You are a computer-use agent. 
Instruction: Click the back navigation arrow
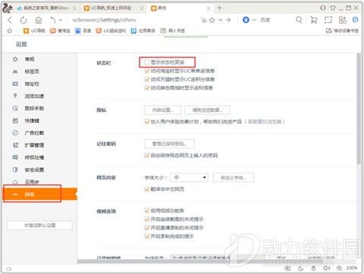[x=10, y=20]
